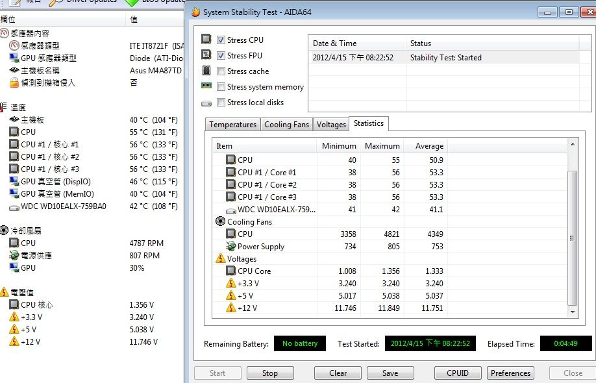
Task: Click the disabled Start button
Action: point(217,373)
